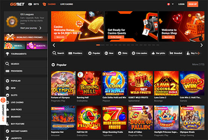Open Lava Coins 2 game thumbnail
Screen dimensions: 208x140
pyautogui.click(x=166, y=83)
